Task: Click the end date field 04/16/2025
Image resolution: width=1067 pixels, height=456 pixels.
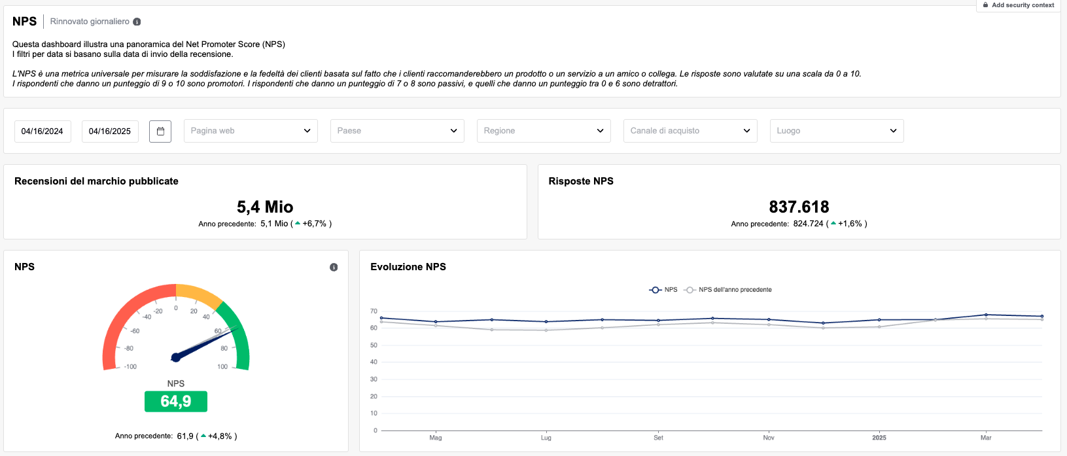Action: click(110, 131)
